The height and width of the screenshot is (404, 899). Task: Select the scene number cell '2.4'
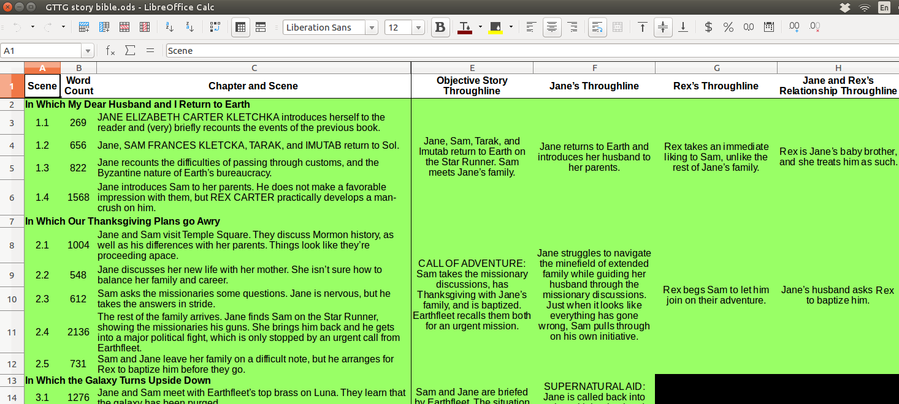point(42,332)
